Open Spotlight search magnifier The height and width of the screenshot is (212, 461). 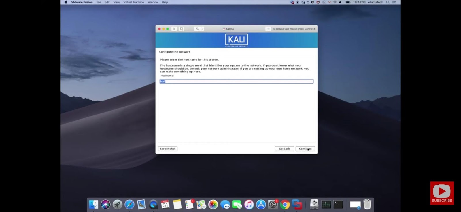coord(388,2)
